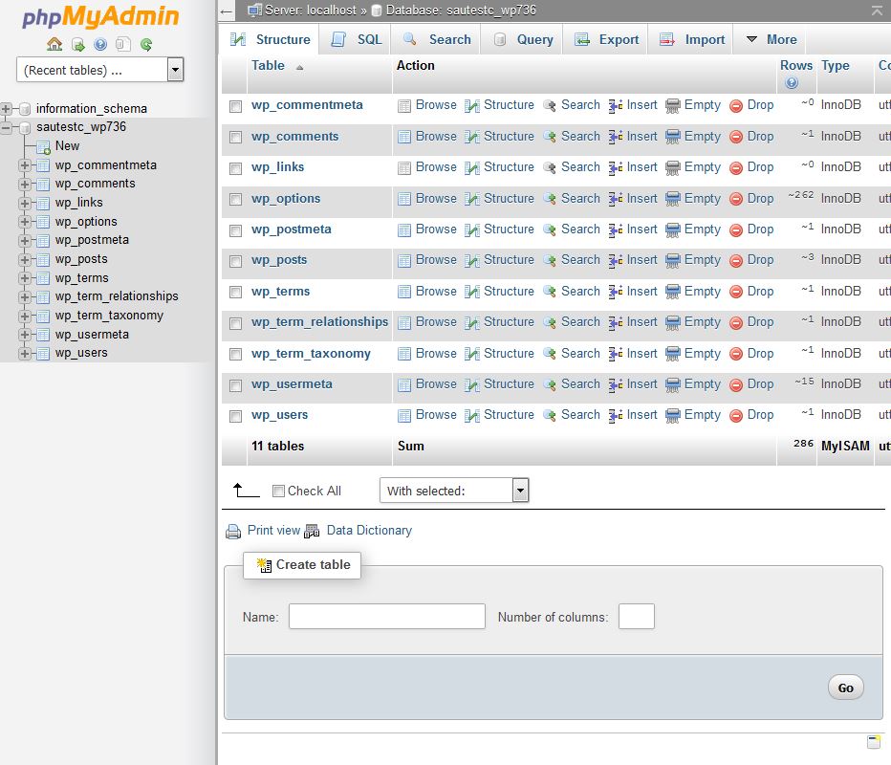Click the Data Dictionary link
The height and width of the screenshot is (765, 891).
coord(369,531)
